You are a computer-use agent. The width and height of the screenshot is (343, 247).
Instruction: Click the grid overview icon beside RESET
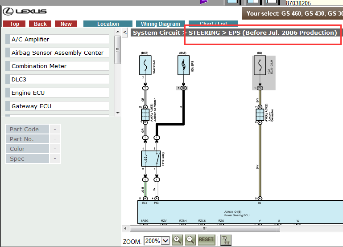click(x=226, y=240)
